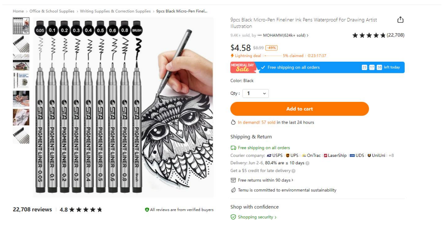Select the first product thumbnail image
The image size is (444, 231).
click(21, 26)
